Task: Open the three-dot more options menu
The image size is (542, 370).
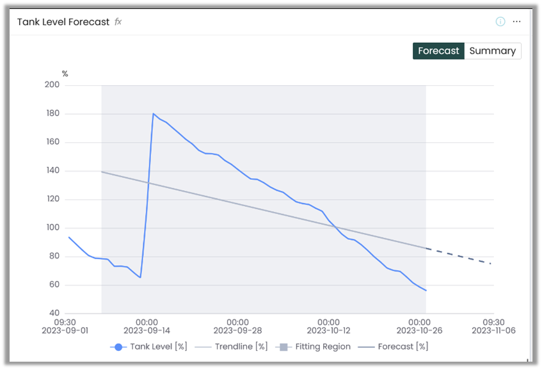Action: pos(517,22)
